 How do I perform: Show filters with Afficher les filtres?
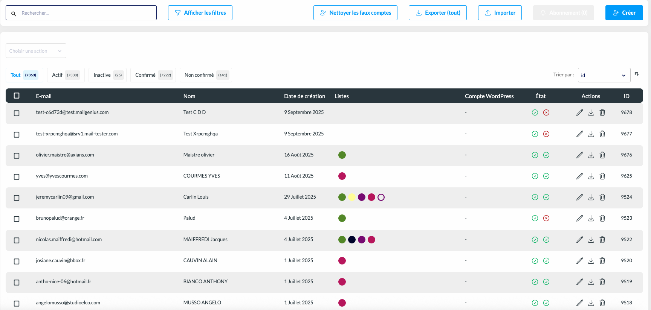200,13
